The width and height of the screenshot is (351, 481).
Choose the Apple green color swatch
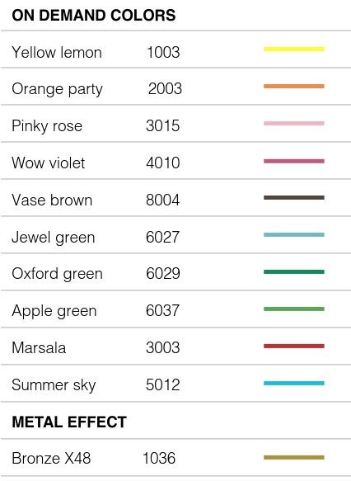pos(293,309)
